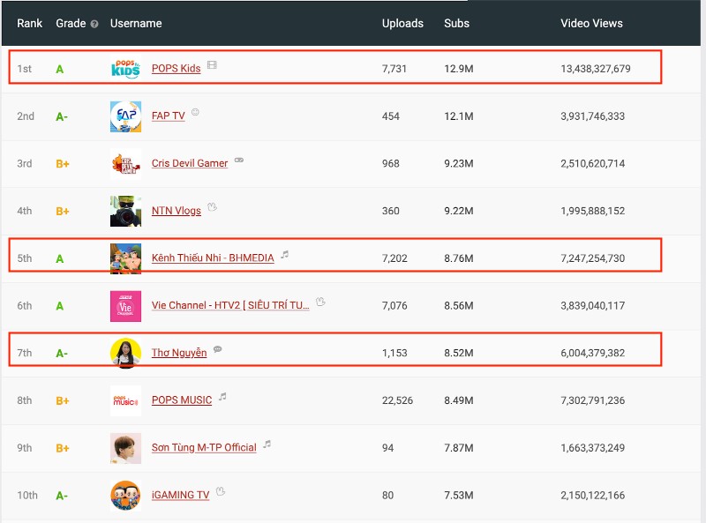Viewport: 706px width, 523px height.
Task: Click the 13,438,327,679 video views value
Action: [x=595, y=69]
